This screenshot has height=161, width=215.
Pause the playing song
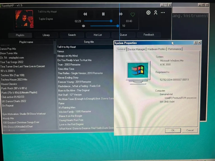click(x=103, y=14)
